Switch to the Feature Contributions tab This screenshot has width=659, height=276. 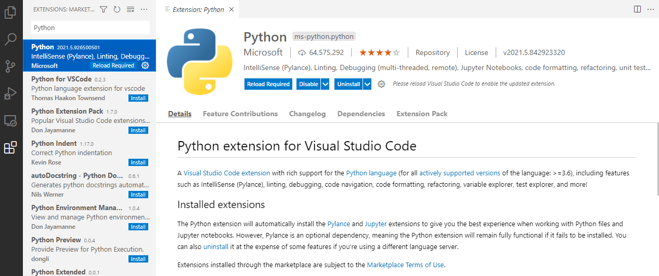coord(240,114)
